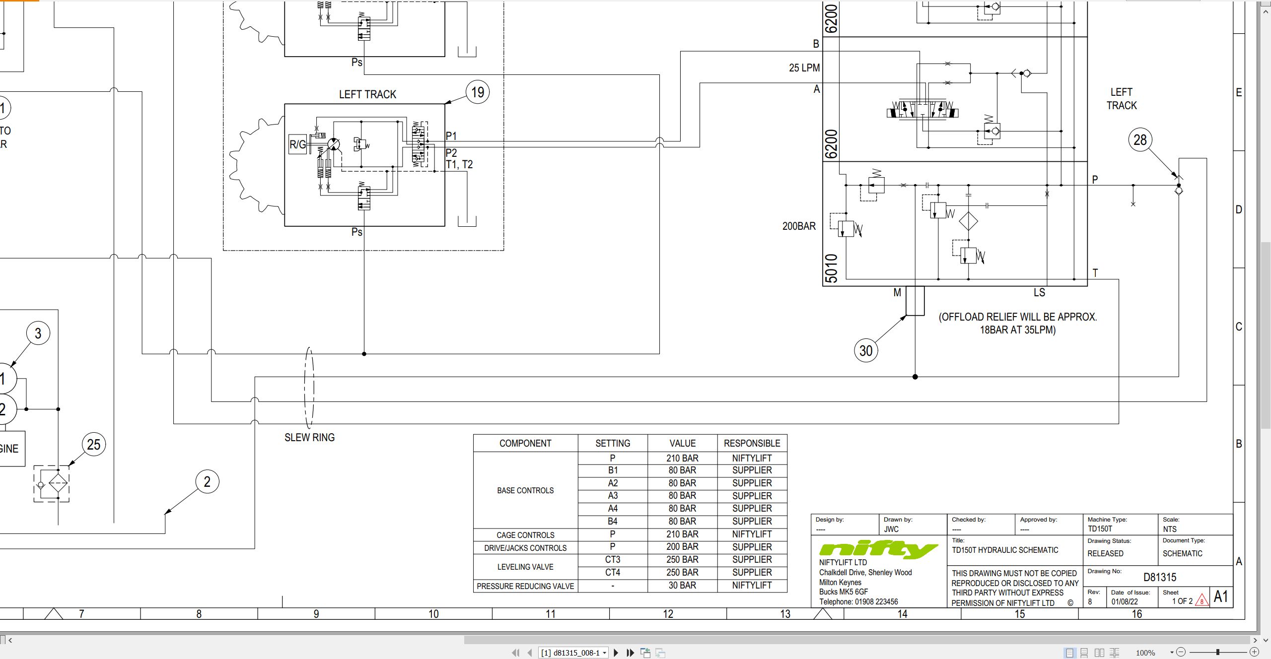This screenshot has height=659, width=1271.
Task: Click the machine type 'TD150T'
Action: (x=1100, y=529)
